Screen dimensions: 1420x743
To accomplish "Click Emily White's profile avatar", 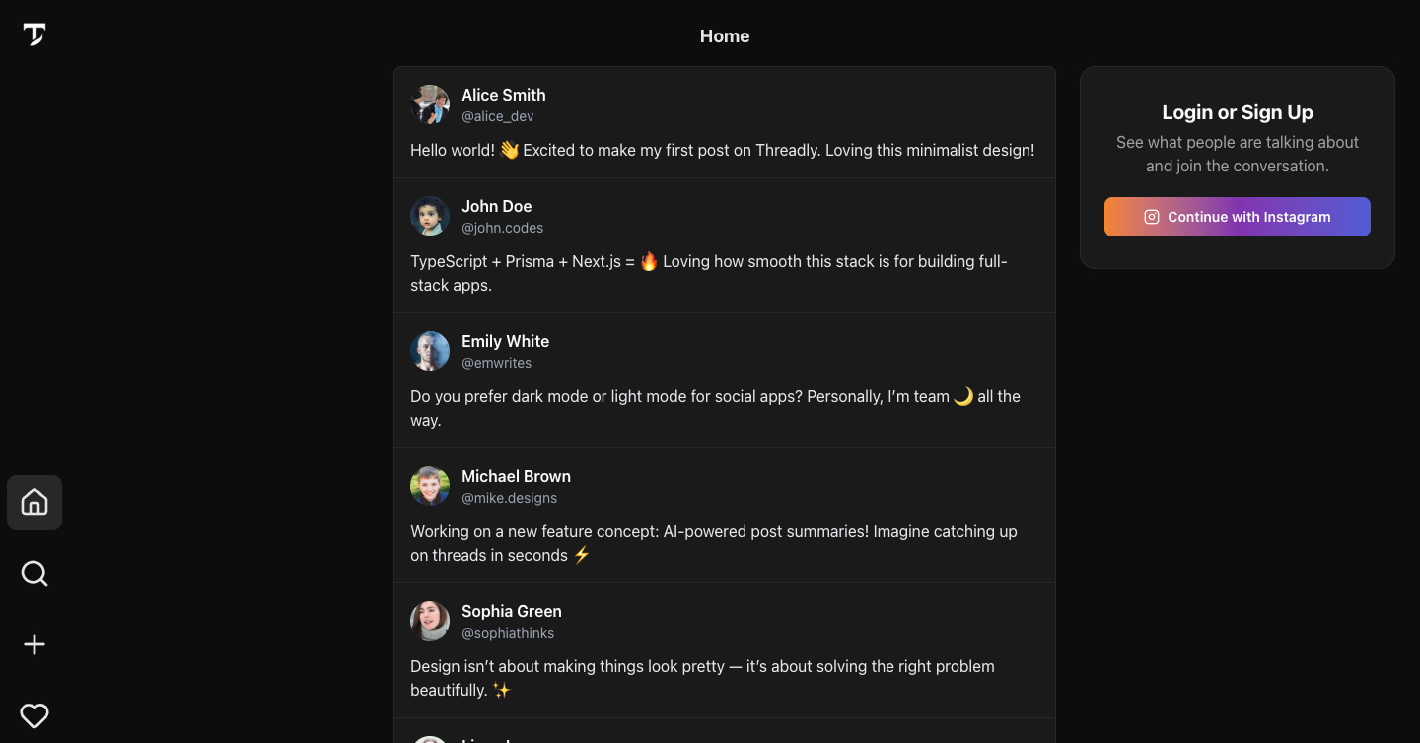I will click(x=430, y=351).
